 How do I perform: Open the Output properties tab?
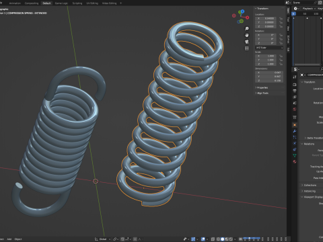point(295,91)
